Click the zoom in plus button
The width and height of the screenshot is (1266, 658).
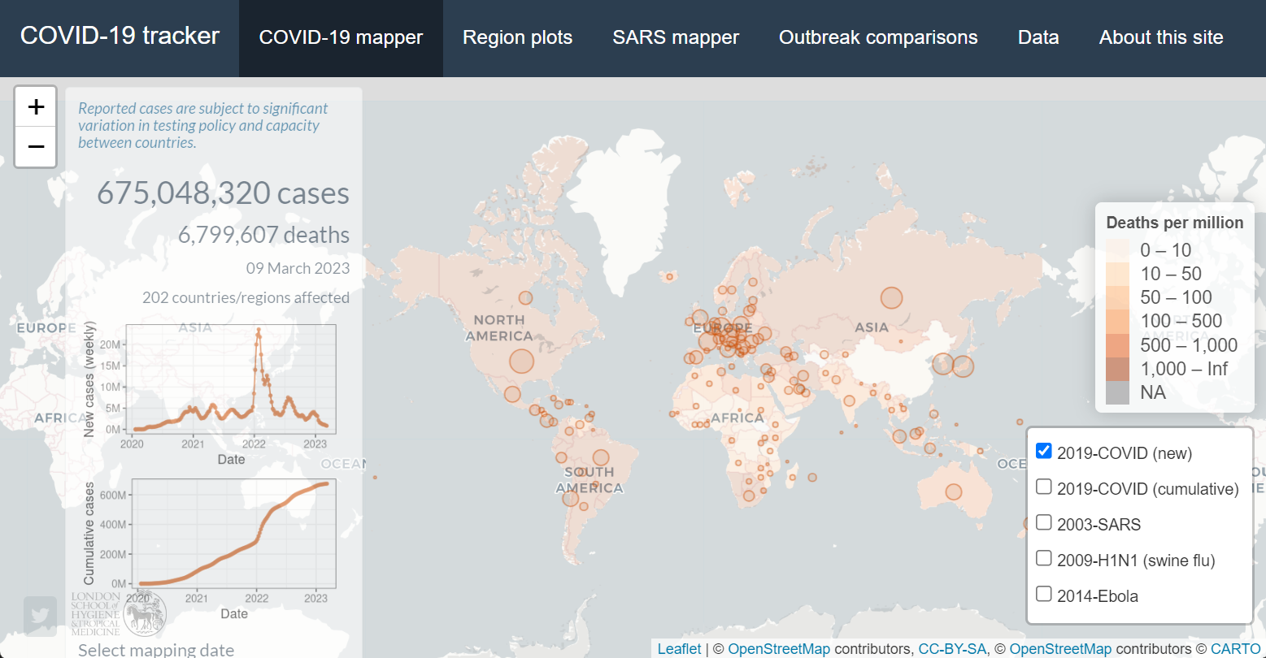pyautogui.click(x=36, y=106)
